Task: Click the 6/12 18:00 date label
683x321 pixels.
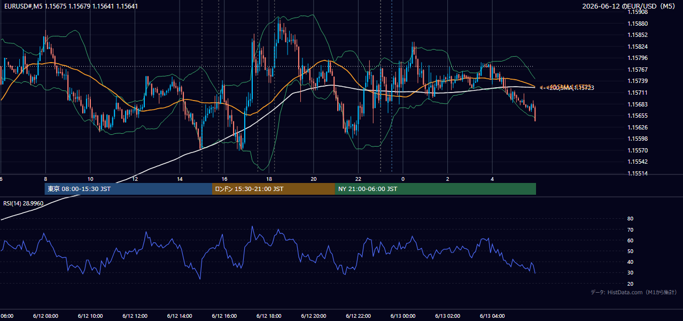Action: (269, 316)
